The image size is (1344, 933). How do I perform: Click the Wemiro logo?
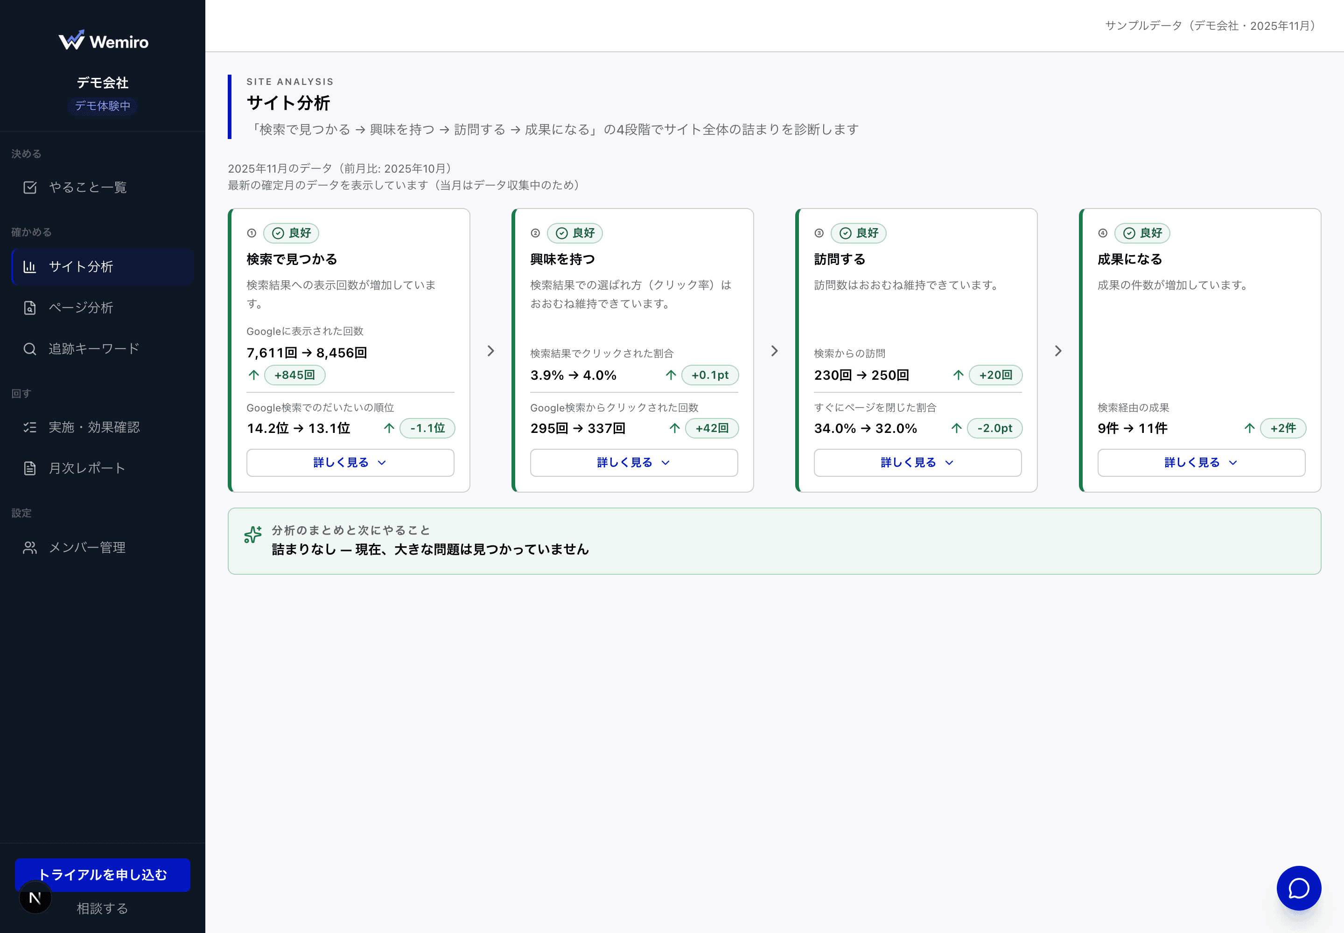(x=103, y=41)
